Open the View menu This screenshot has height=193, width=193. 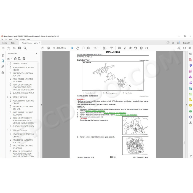tap(10, 39)
